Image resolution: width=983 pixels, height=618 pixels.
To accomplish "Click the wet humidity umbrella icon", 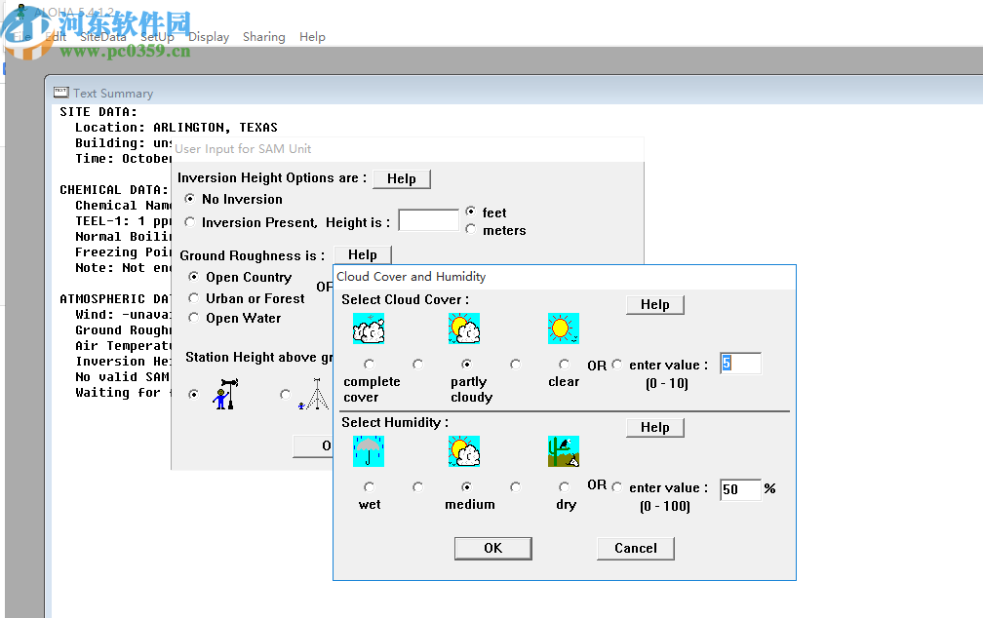I will tap(369, 451).
